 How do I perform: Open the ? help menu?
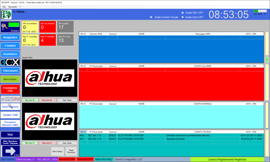20,7
